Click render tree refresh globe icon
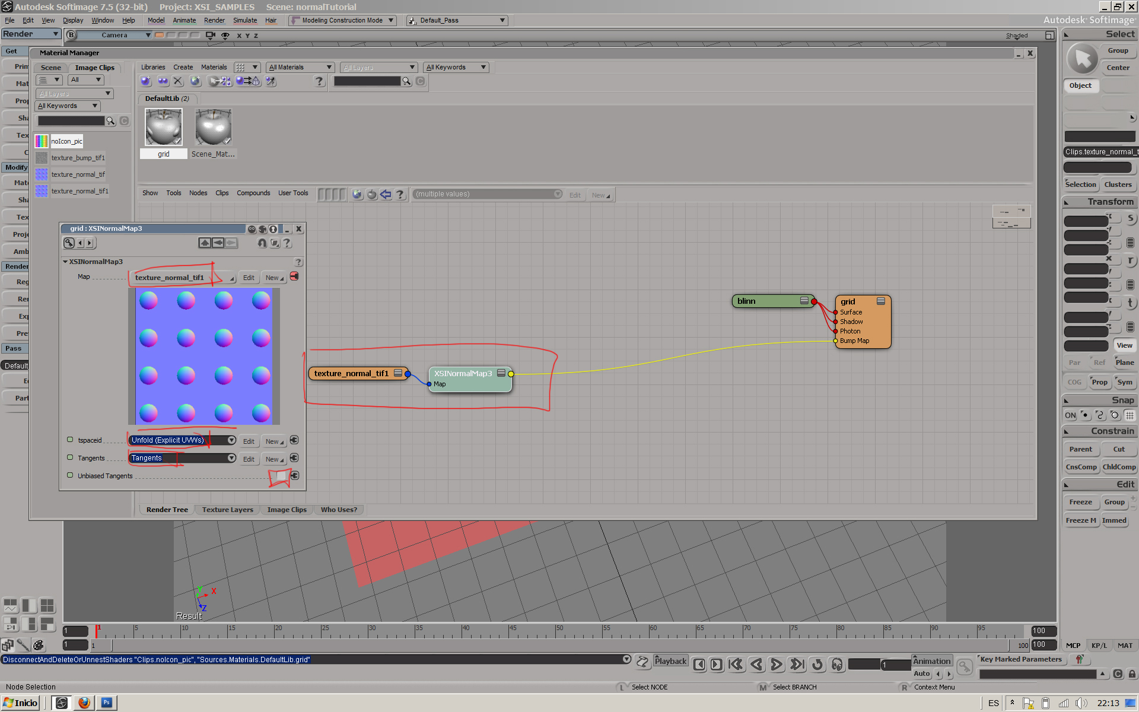This screenshot has width=1139, height=712. [x=357, y=195]
